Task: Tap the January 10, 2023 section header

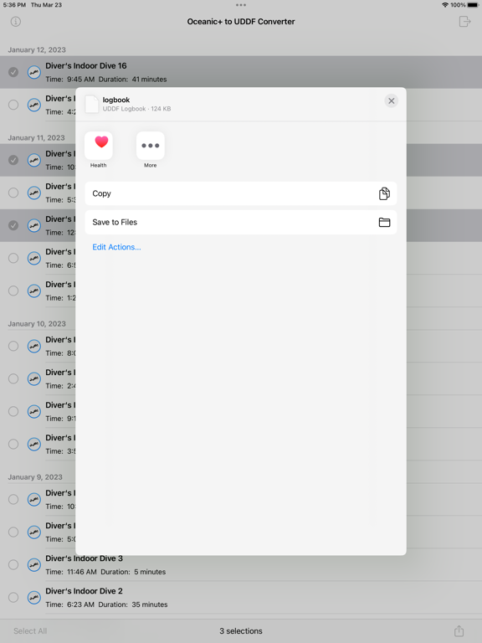Action: tap(37, 323)
